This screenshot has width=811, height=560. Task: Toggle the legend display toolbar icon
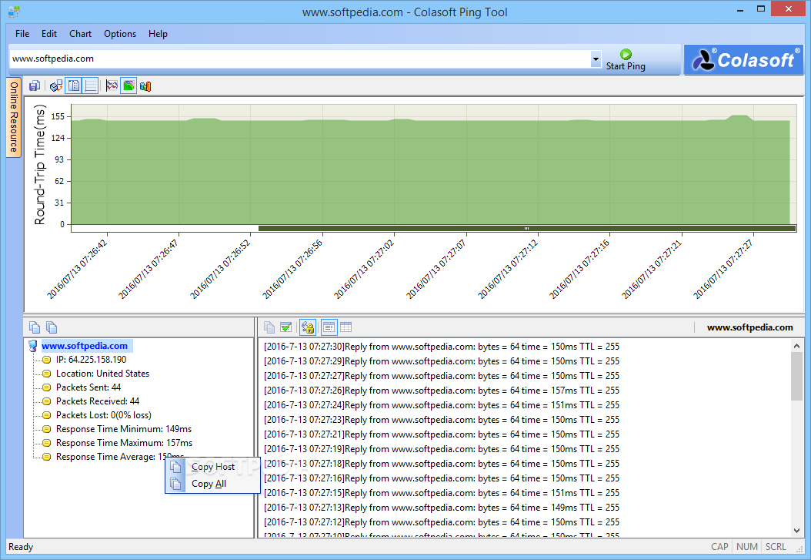pos(74,86)
